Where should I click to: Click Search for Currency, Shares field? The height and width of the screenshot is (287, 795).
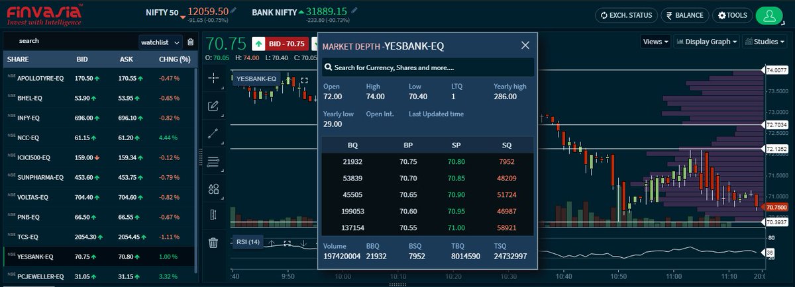pos(427,67)
